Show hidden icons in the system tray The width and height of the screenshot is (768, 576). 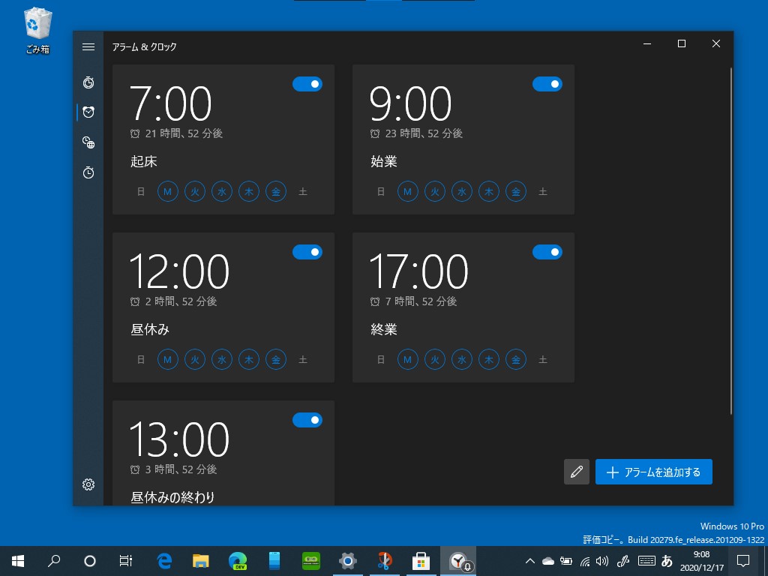(x=529, y=560)
